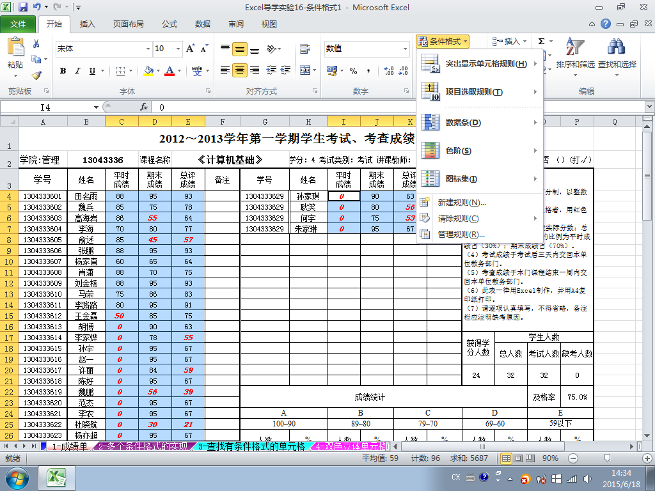Image resolution: width=655 pixels, height=491 pixels.
Task: Expand the font size dropdown
Action: (x=177, y=49)
